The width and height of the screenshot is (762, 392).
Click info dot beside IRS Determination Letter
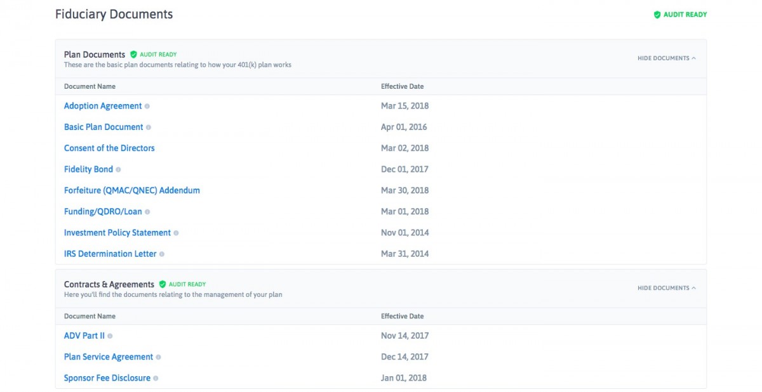pyautogui.click(x=162, y=254)
